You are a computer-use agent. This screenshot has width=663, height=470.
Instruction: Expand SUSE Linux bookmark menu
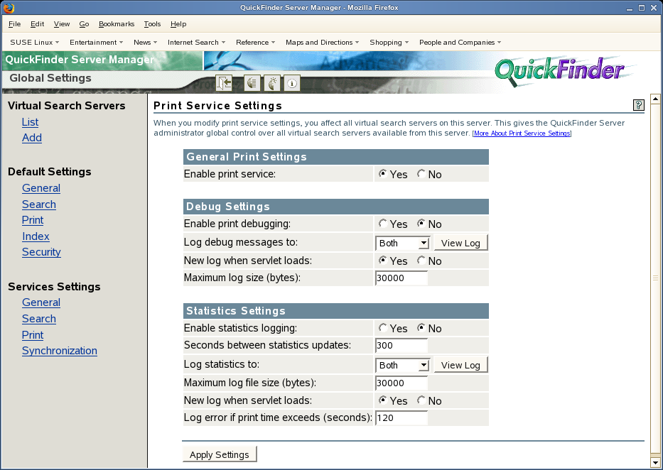point(35,42)
